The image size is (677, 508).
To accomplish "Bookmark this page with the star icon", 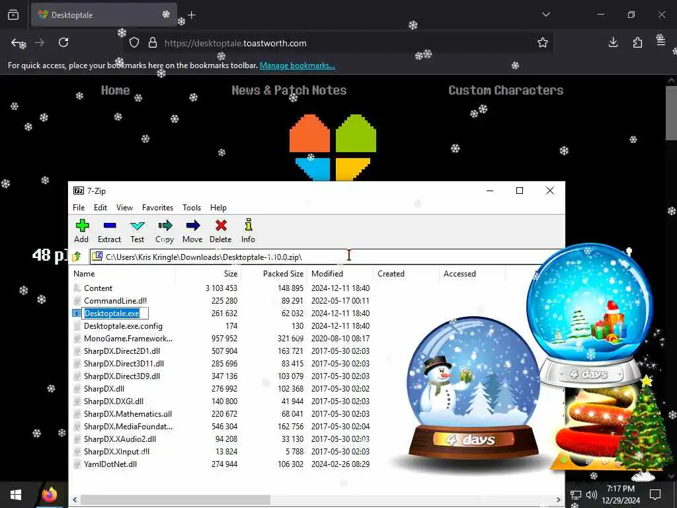I will (x=543, y=42).
